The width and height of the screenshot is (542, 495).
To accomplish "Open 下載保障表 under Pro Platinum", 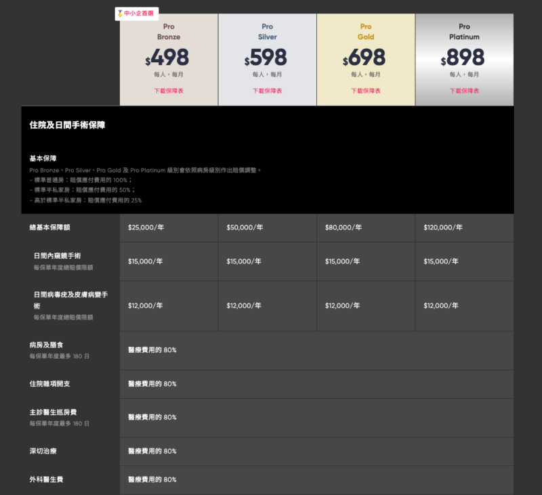I will click(464, 90).
